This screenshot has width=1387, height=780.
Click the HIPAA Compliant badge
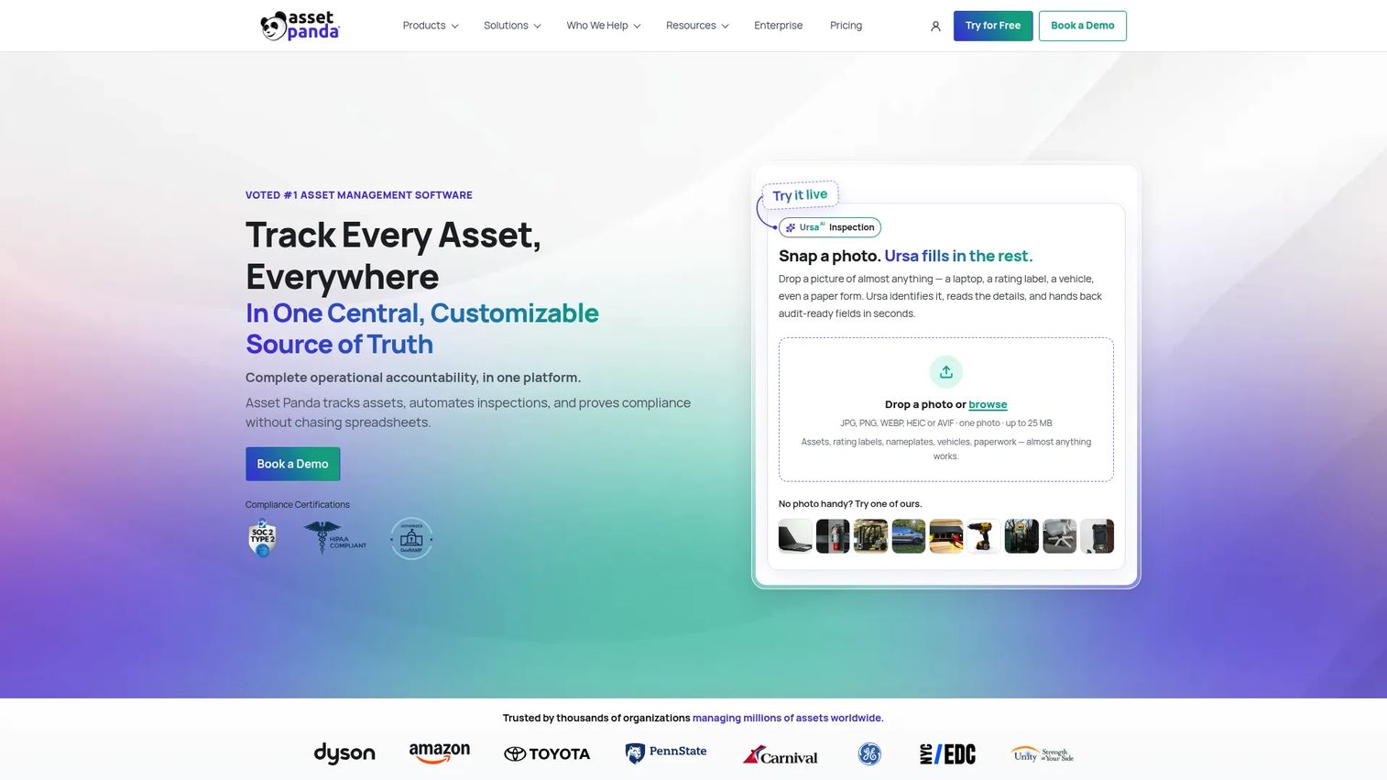click(x=334, y=538)
